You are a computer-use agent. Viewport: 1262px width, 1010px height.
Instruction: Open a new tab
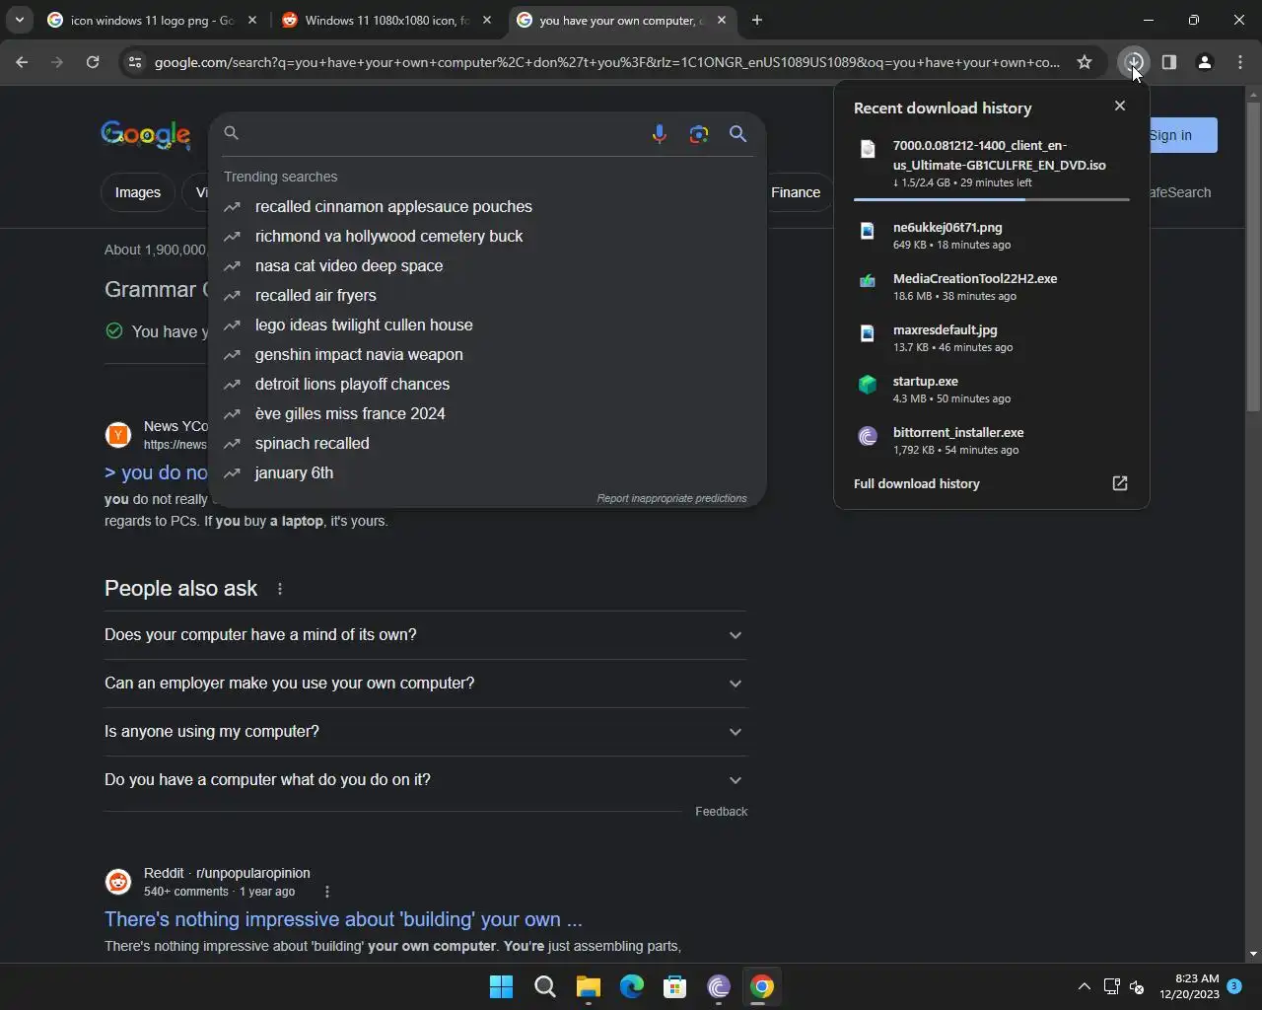coord(756,20)
